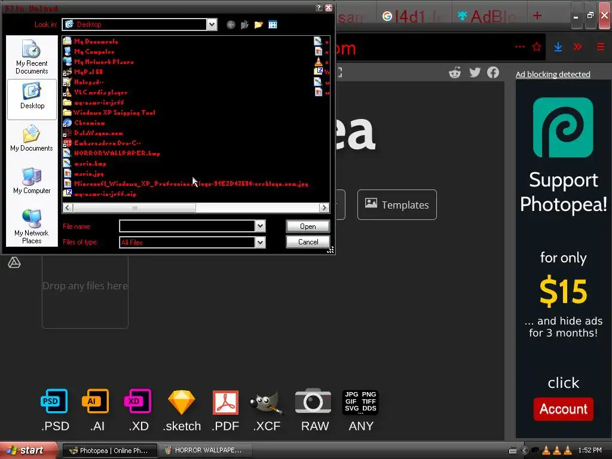This screenshot has width=612, height=459.
Task: Click the dialog Help question mark
Action: pyautogui.click(x=319, y=8)
